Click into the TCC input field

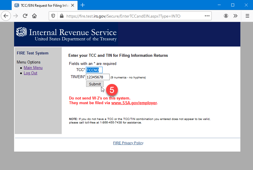(x=94, y=70)
